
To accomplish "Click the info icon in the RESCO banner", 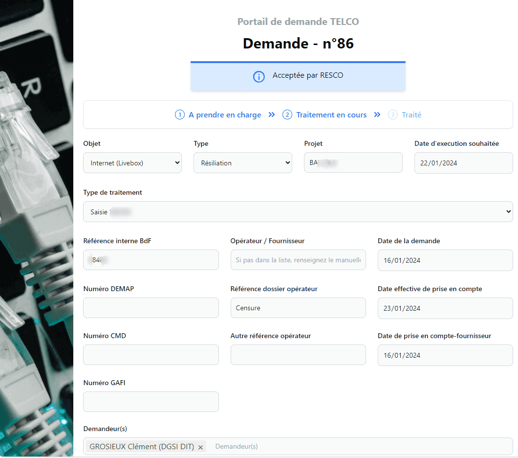I will (x=259, y=76).
